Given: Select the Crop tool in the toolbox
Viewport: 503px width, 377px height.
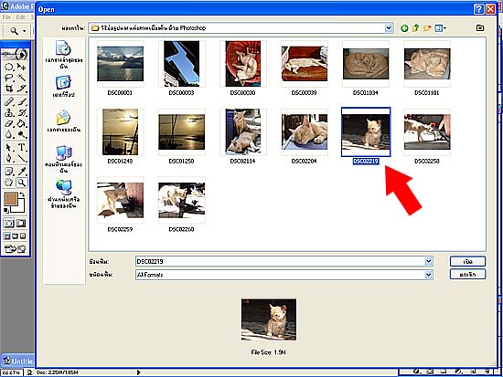Looking at the screenshot, I should [x=9, y=88].
